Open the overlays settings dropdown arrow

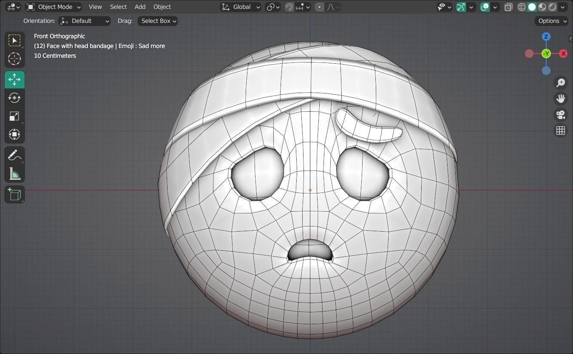[495, 7]
